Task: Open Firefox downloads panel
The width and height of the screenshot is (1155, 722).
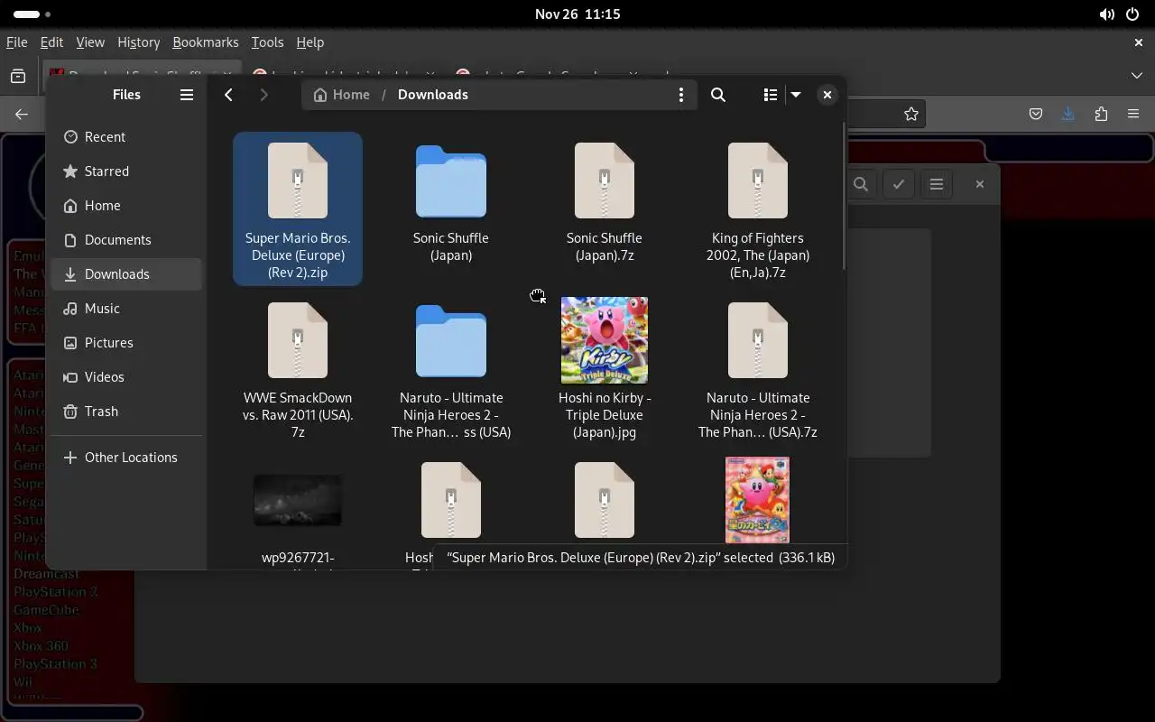Action: pyautogui.click(x=1068, y=114)
